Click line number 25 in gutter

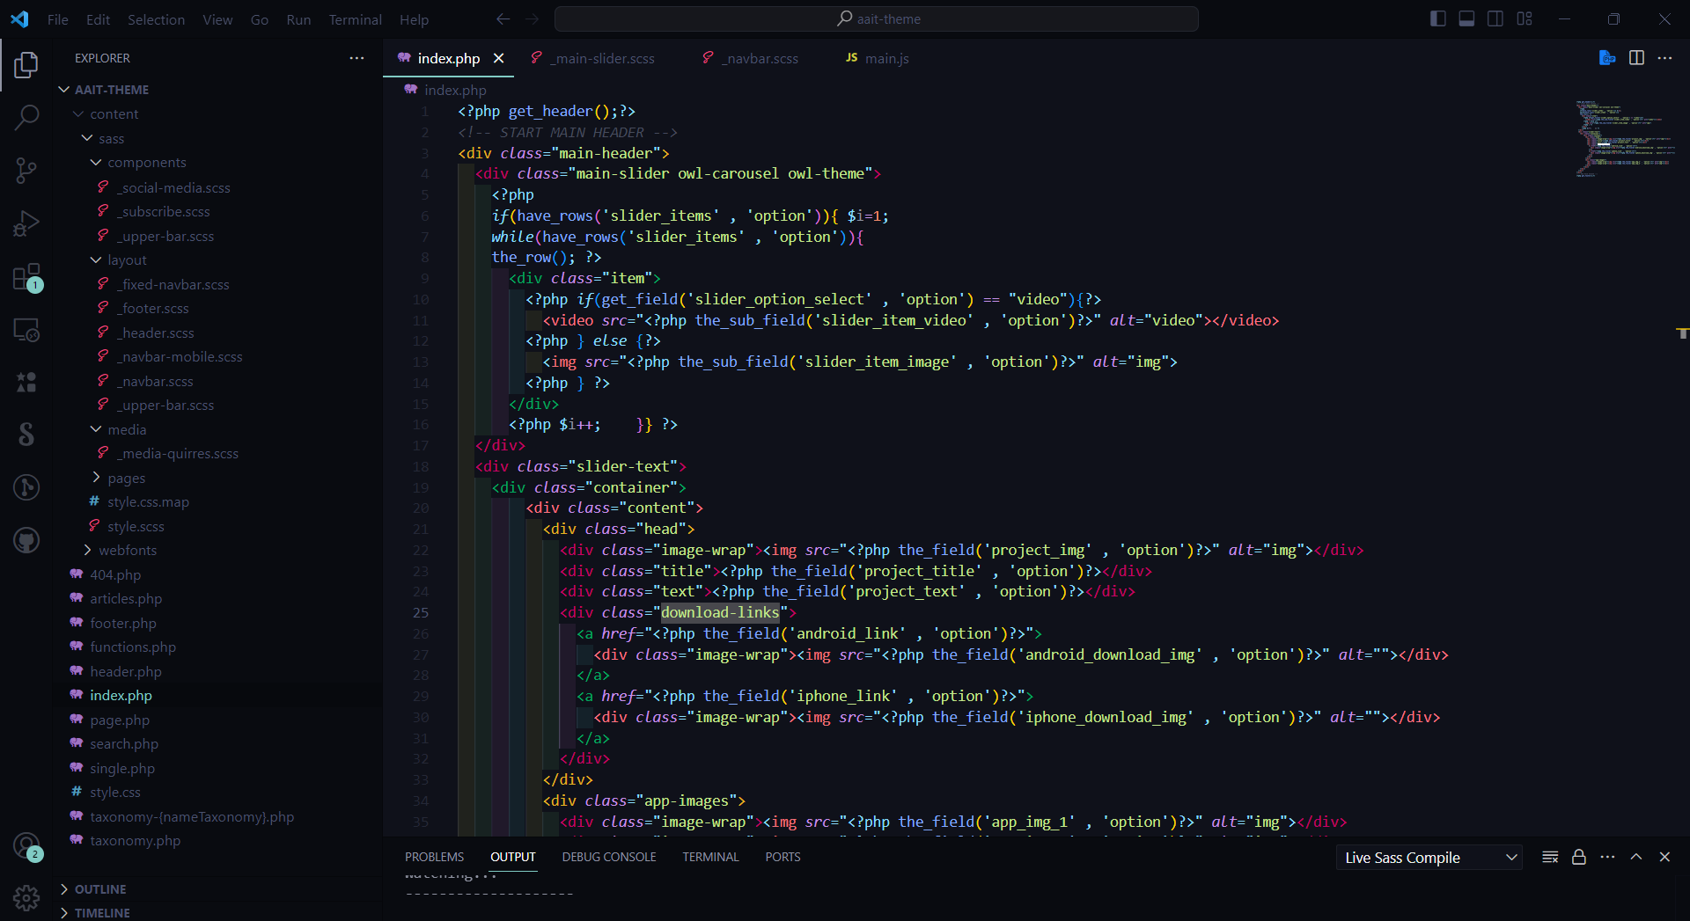point(421,612)
